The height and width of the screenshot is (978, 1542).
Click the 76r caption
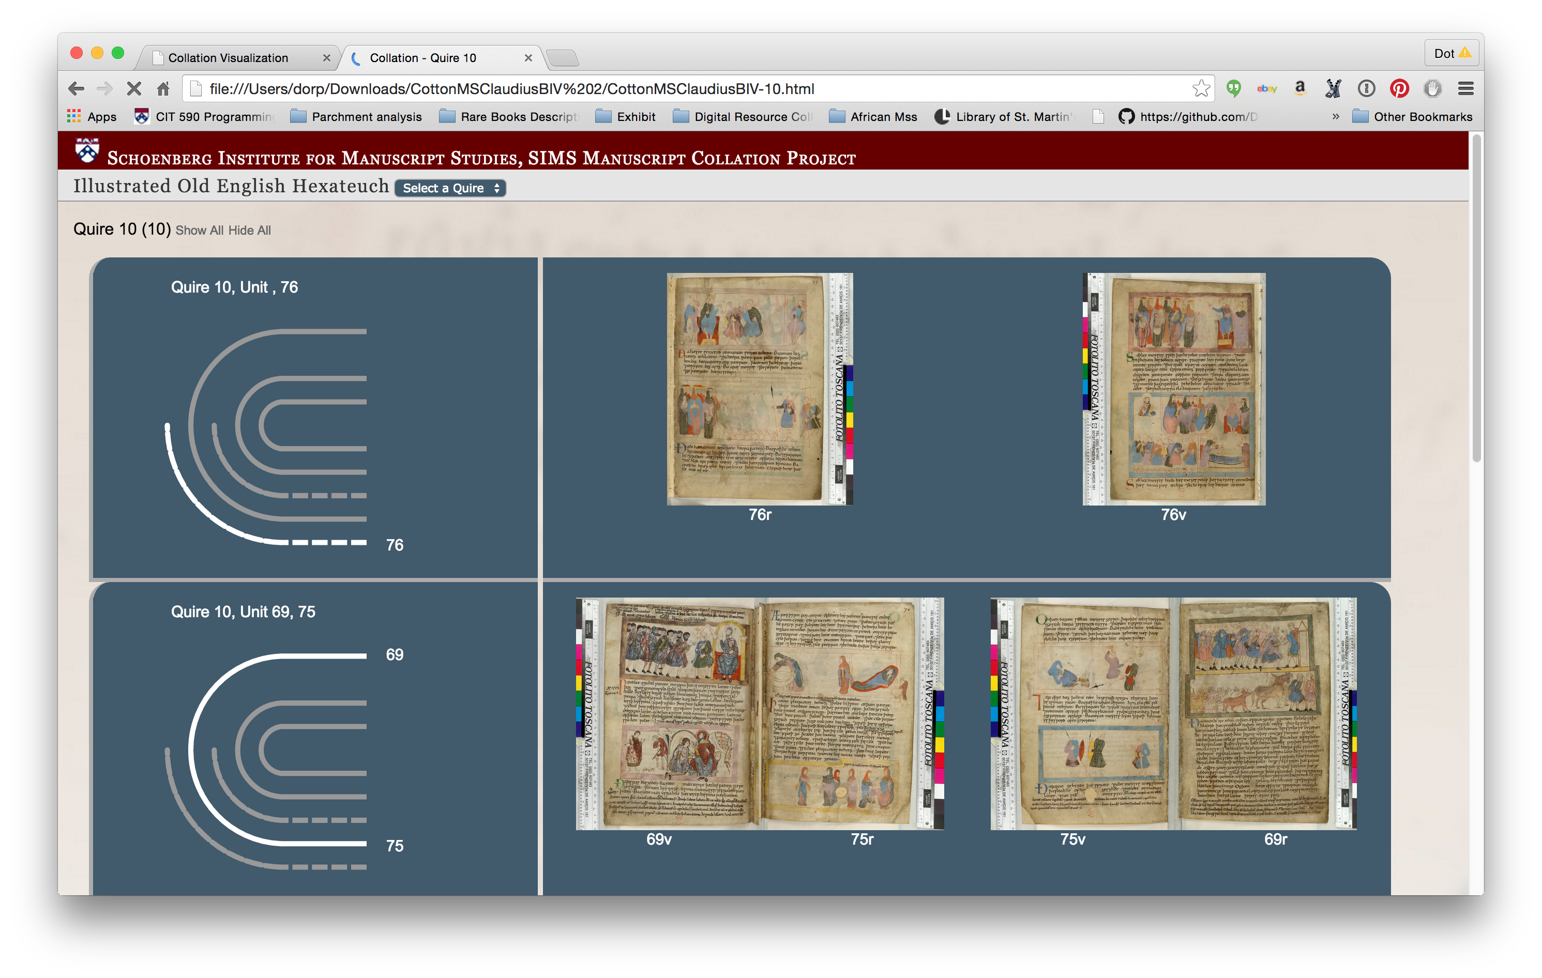point(760,515)
